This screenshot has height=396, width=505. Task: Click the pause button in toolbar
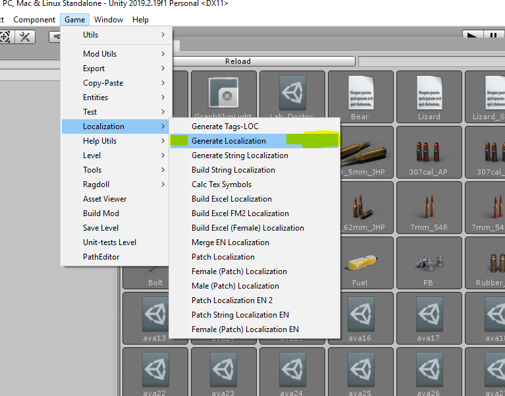(493, 34)
